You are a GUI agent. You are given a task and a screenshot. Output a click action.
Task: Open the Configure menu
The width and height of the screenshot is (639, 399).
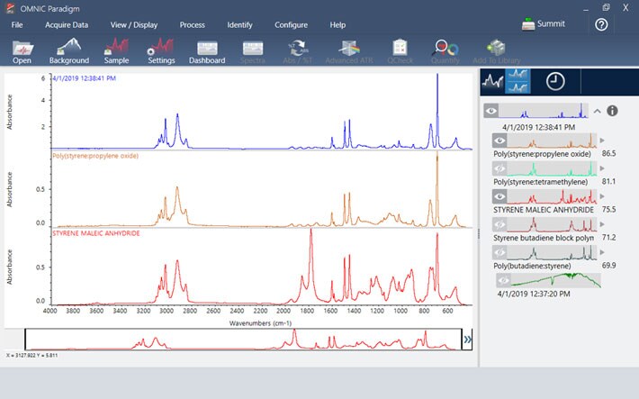[x=291, y=25]
